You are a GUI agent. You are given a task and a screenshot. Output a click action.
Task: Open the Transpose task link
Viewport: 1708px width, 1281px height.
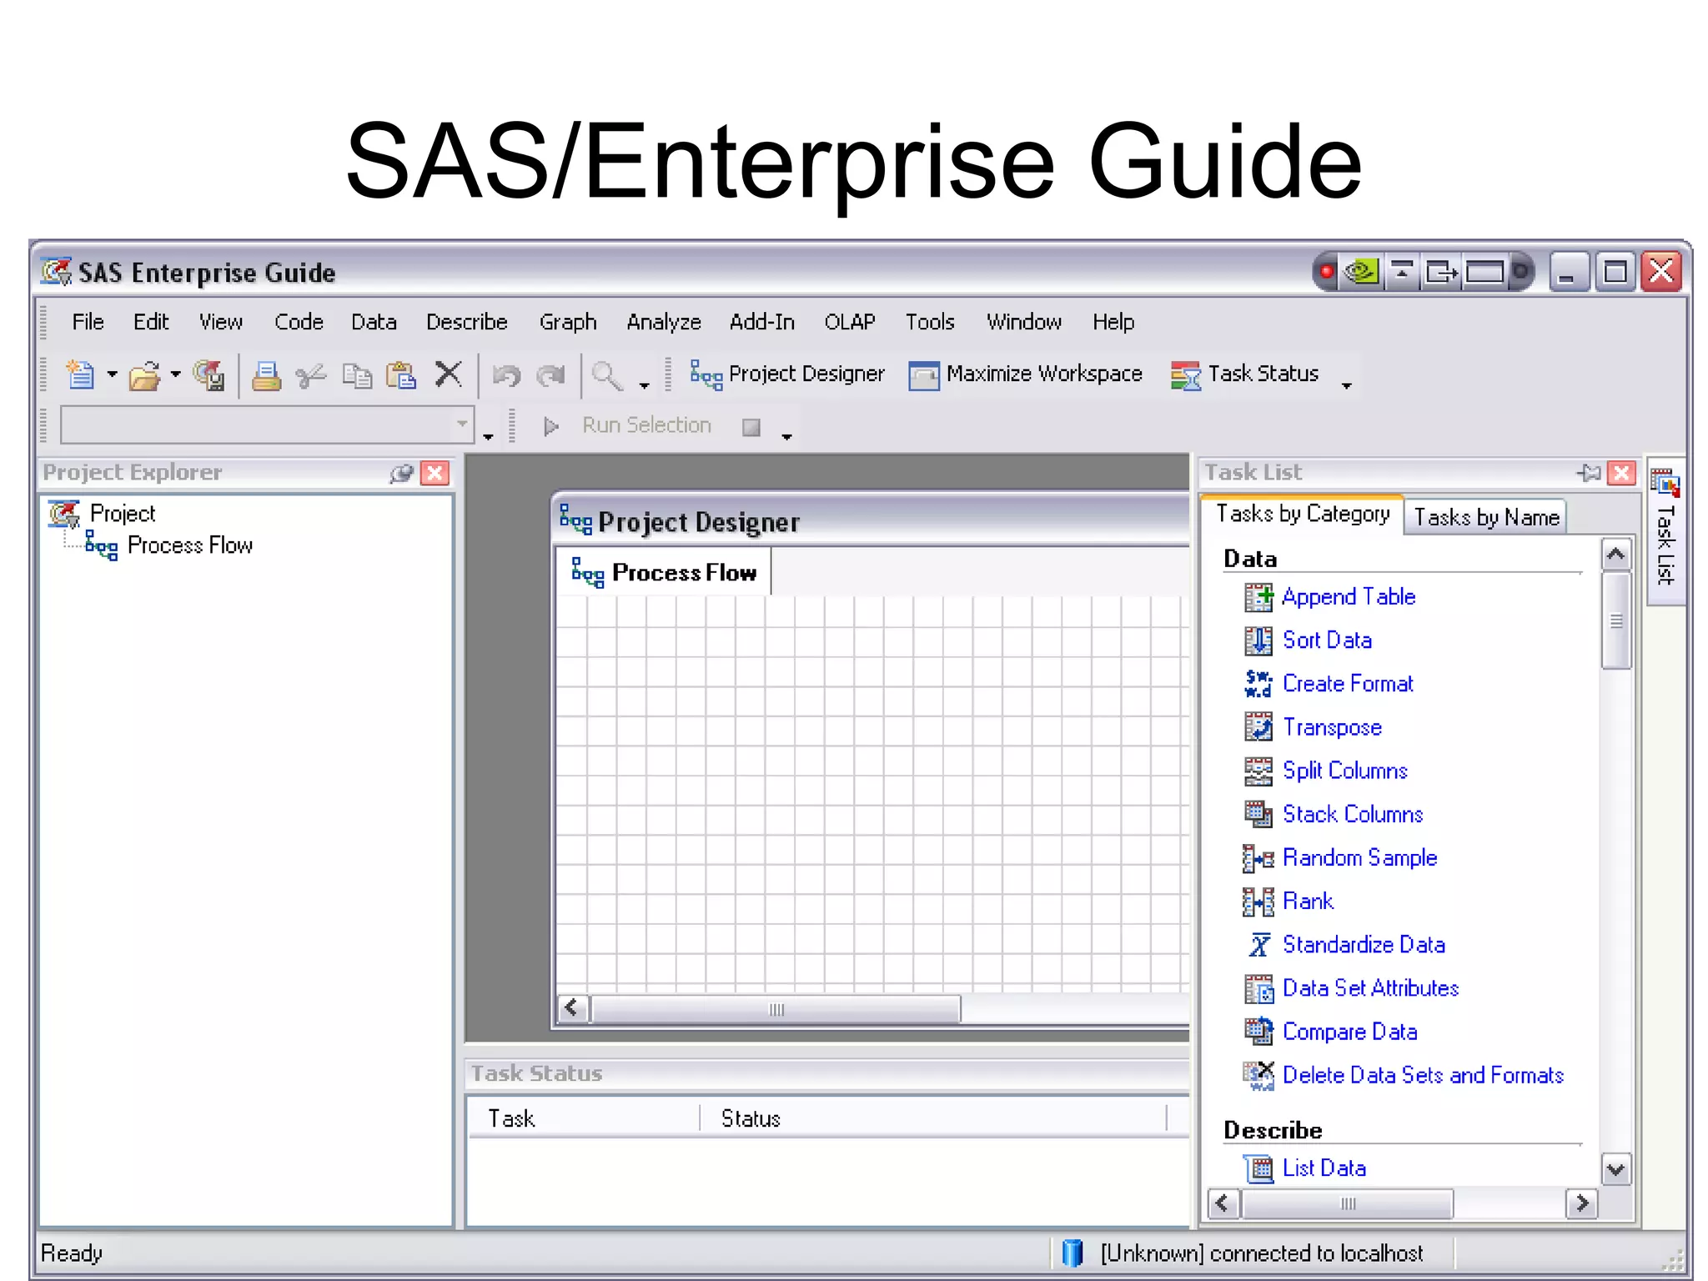1332,727
